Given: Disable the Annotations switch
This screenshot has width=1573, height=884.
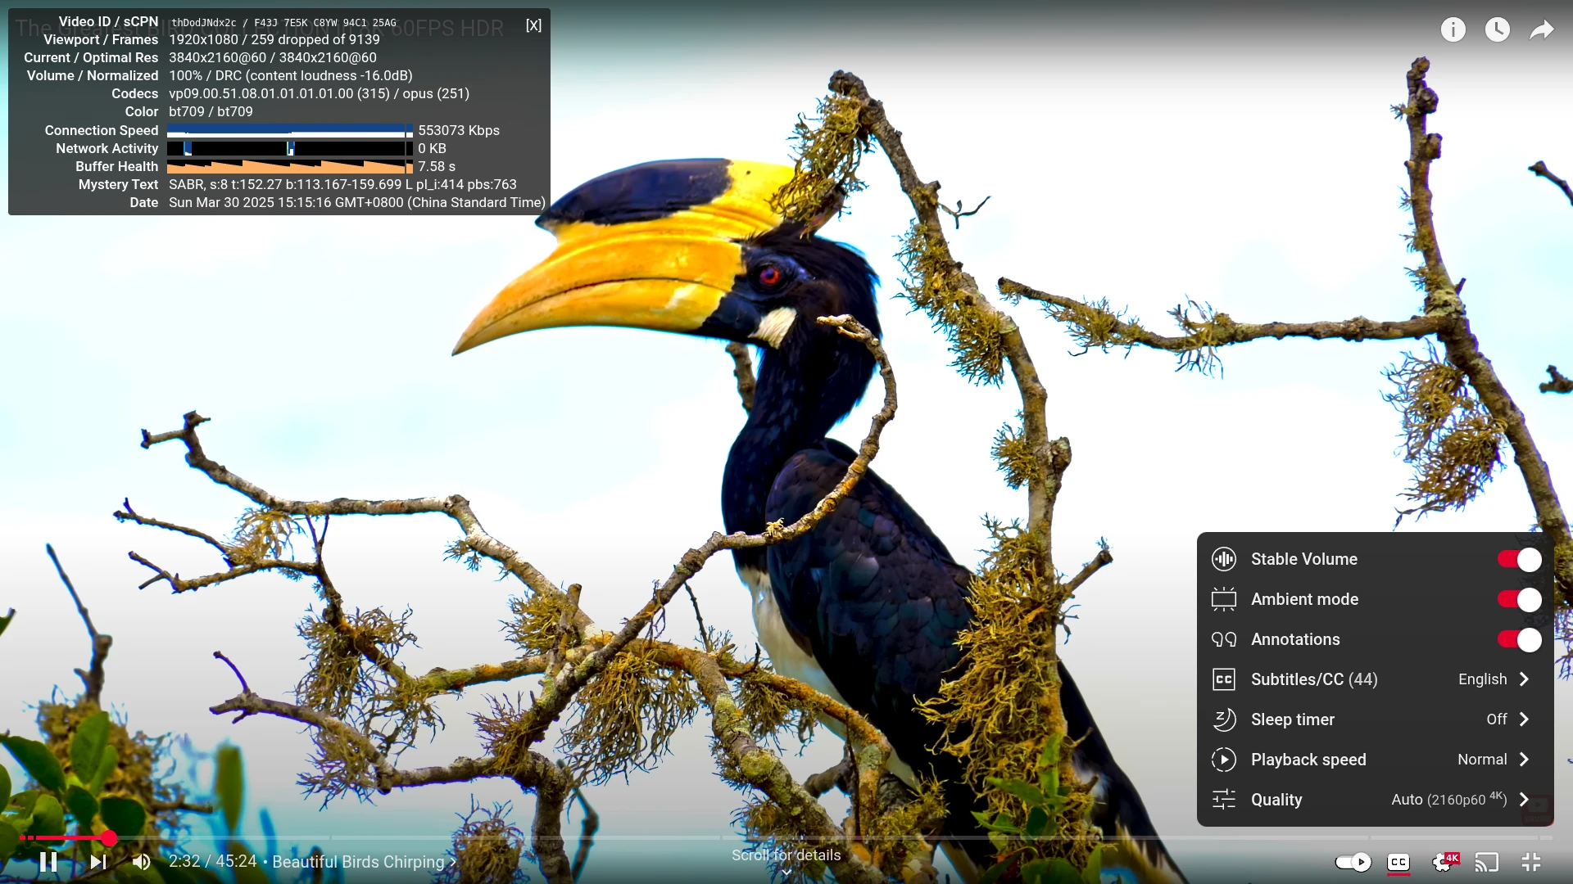Looking at the screenshot, I should (x=1519, y=639).
